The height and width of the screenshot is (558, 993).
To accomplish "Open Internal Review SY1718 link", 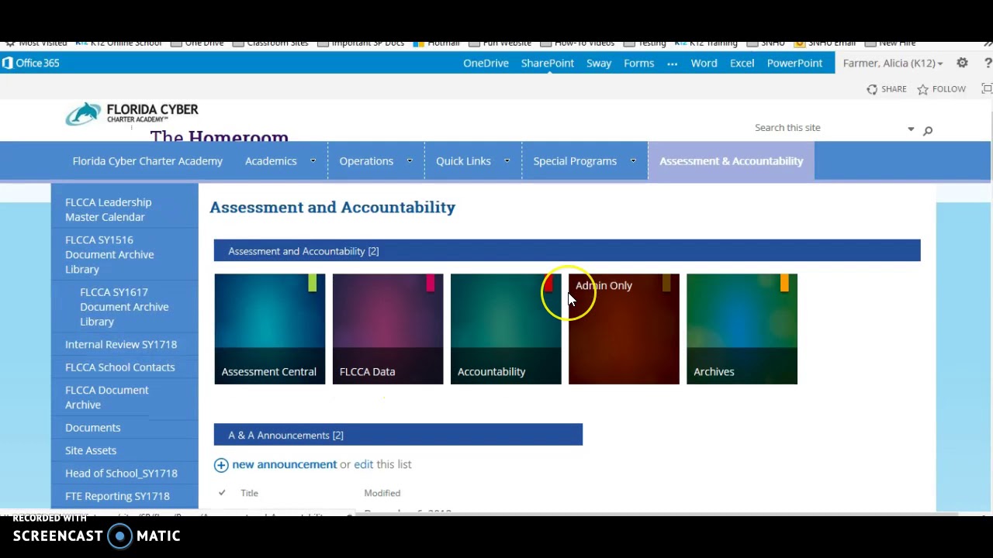I will [121, 344].
